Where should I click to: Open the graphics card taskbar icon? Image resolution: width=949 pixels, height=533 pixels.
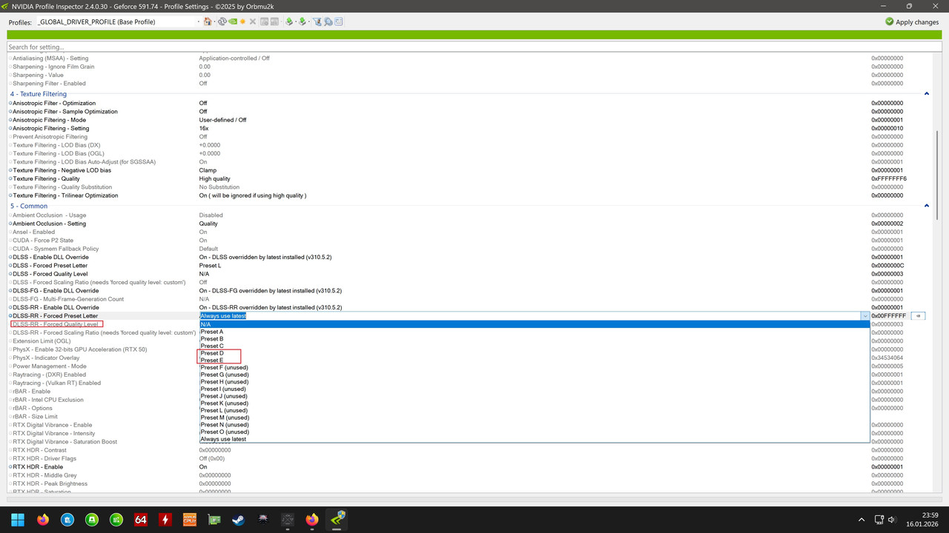tap(214, 520)
